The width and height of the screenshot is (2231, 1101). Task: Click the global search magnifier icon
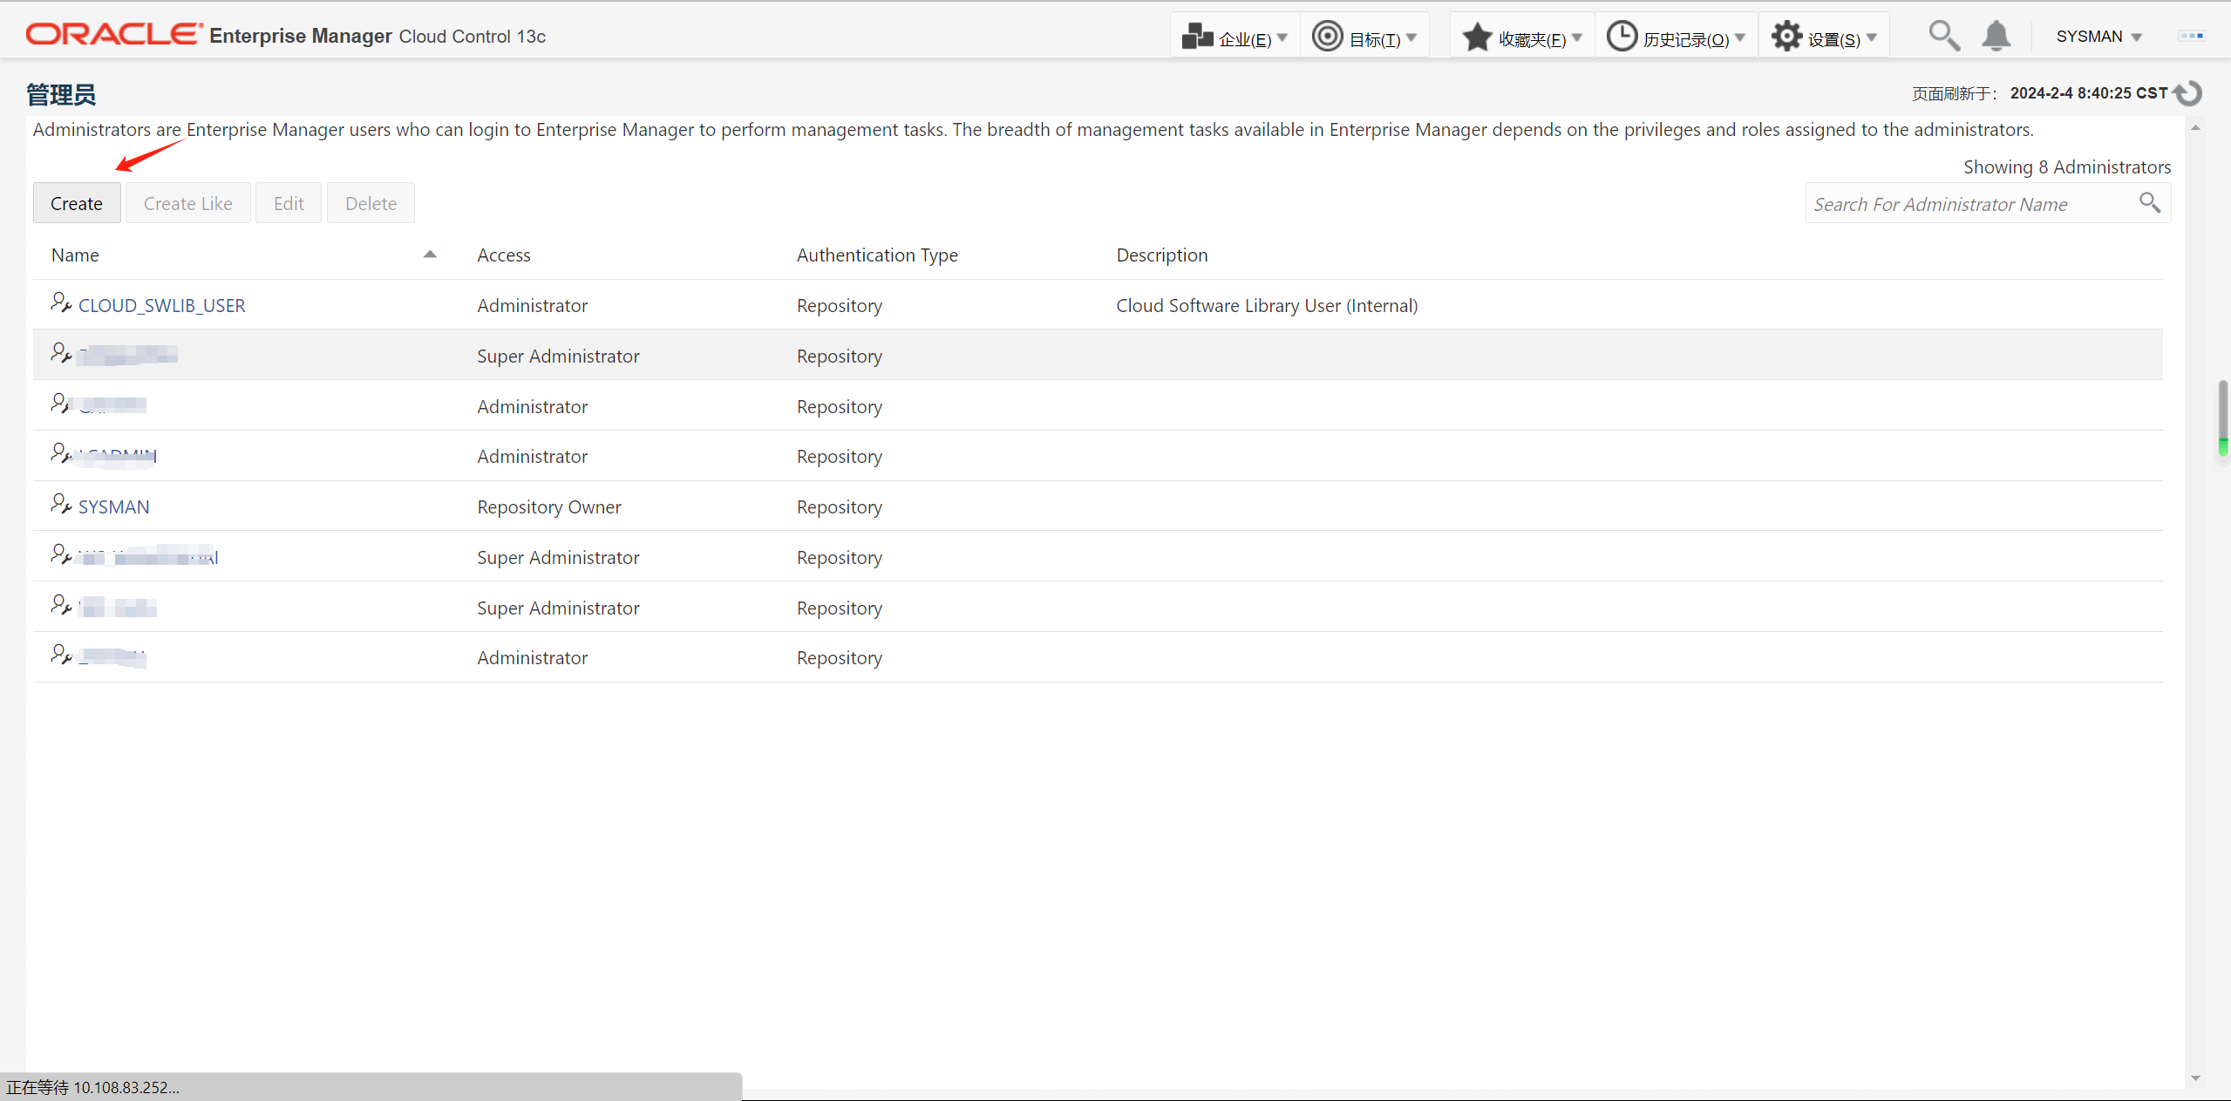pyautogui.click(x=1943, y=37)
